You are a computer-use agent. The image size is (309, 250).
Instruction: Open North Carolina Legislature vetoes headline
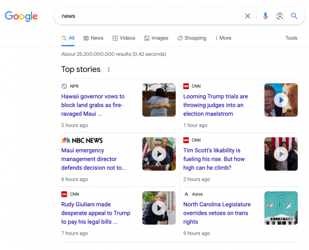point(217,213)
